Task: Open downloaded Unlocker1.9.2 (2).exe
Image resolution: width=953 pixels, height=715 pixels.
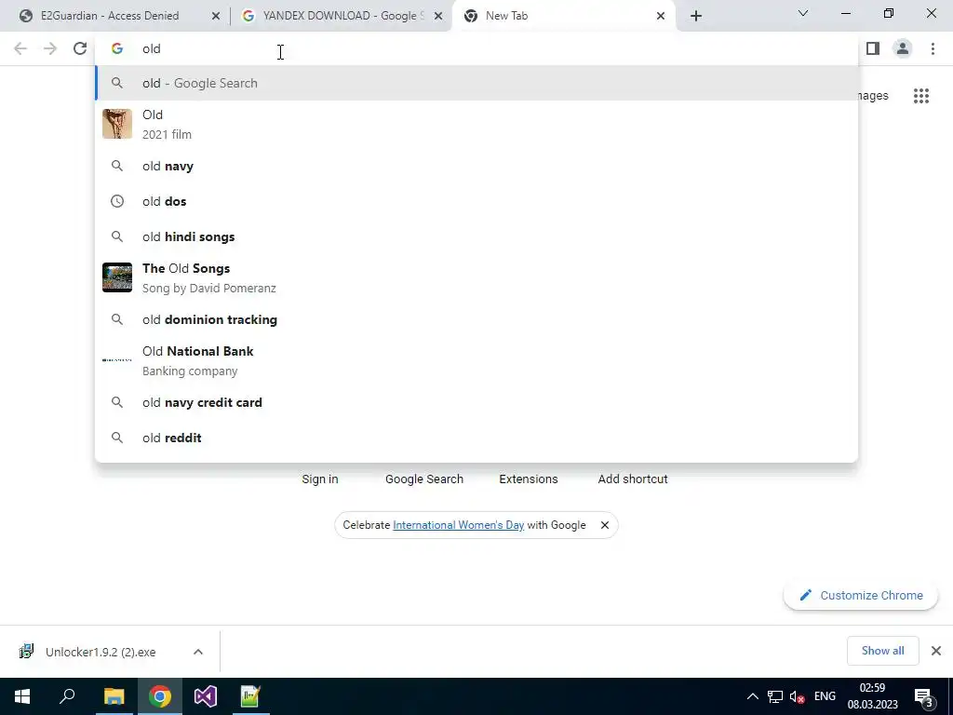Action: click(101, 652)
